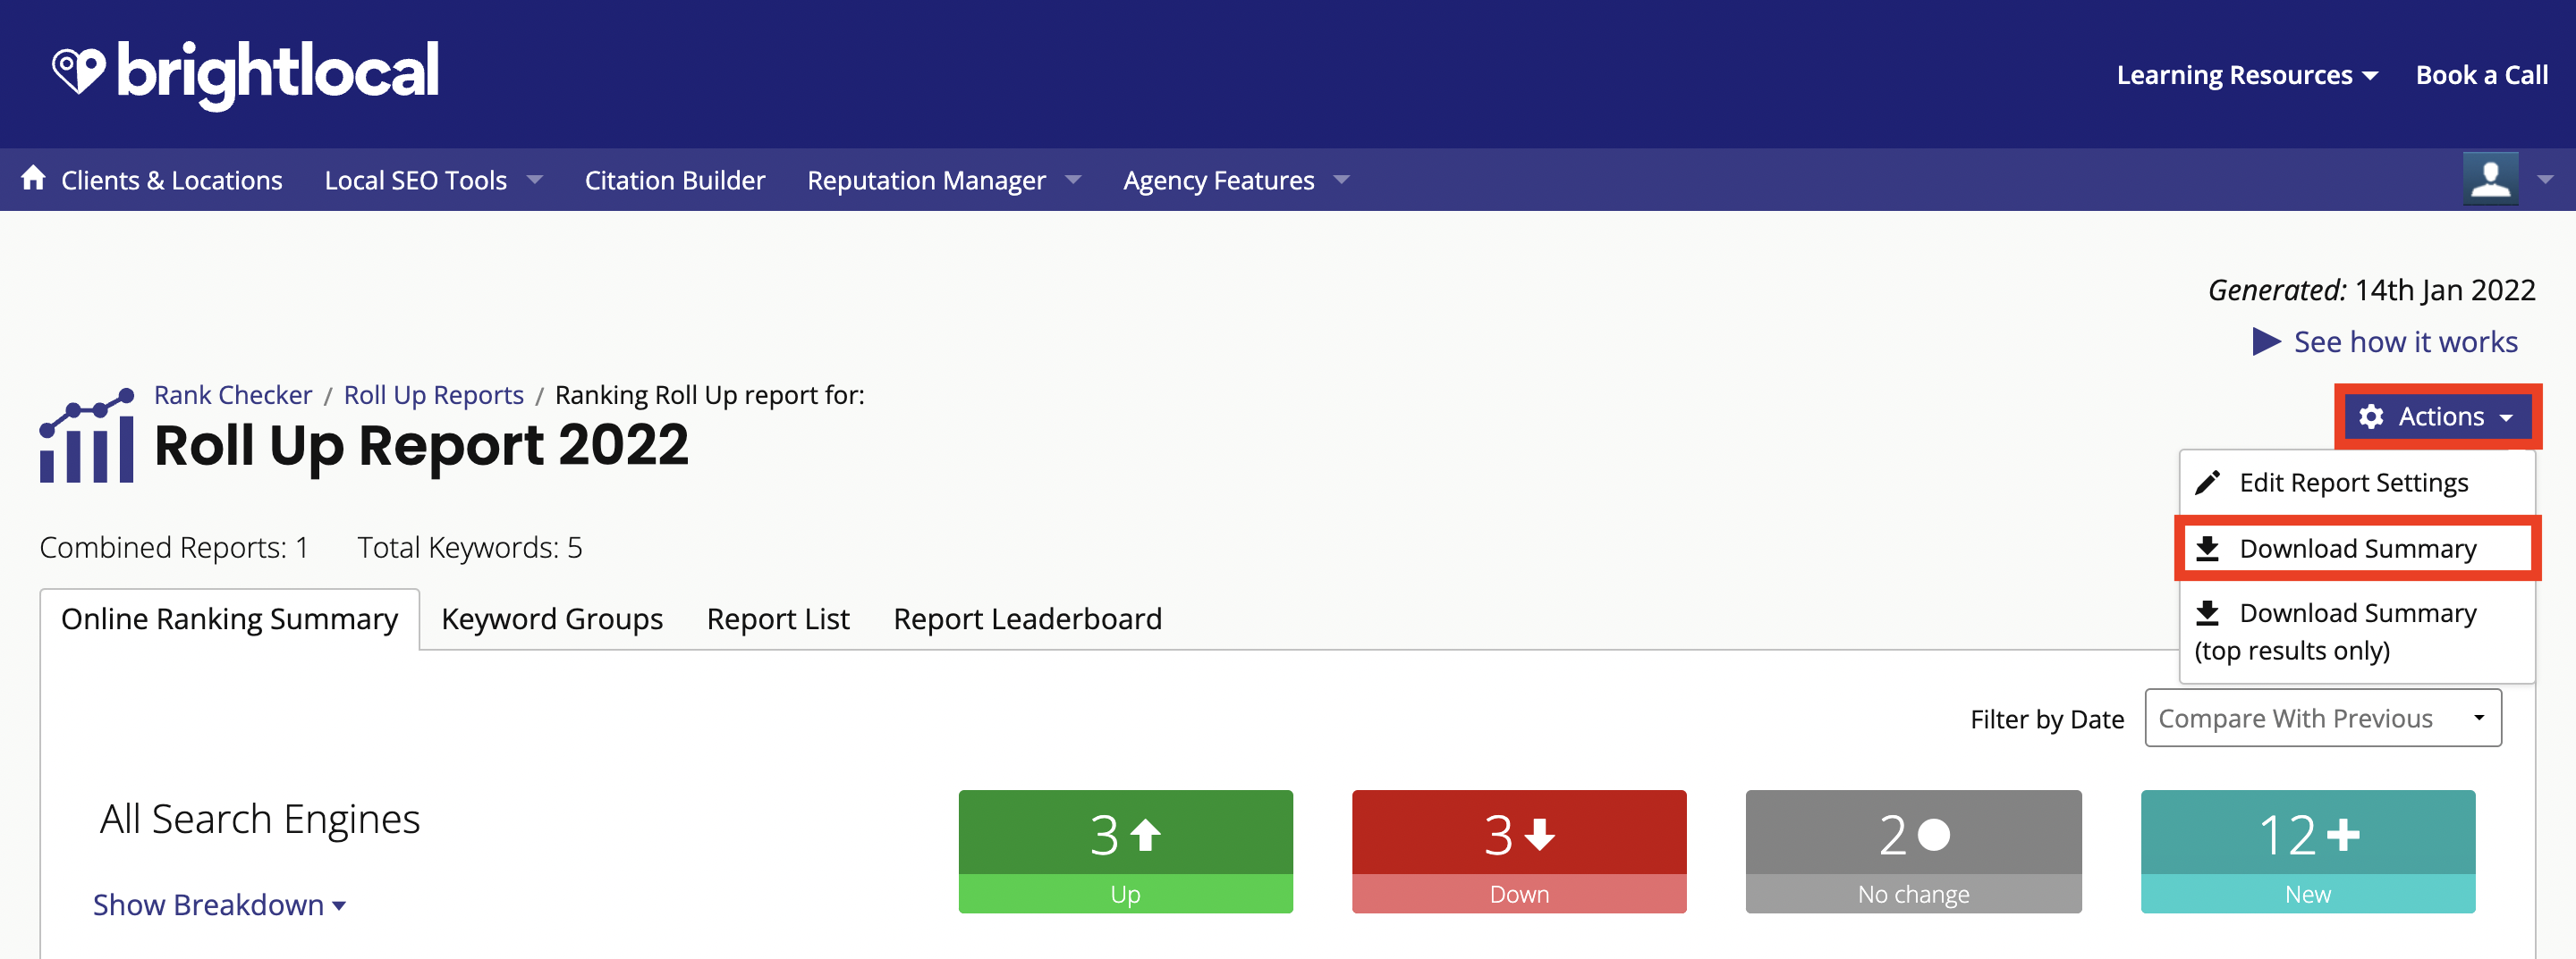Screen dimensions: 2576x959
Task: Click the gear icon in Actions button
Action: tap(2371, 416)
